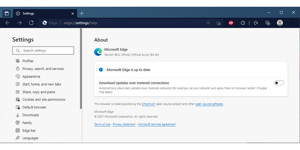Click the Microsoft Edge logo under About
The height and width of the screenshot is (150, 300).
[98, 52]
